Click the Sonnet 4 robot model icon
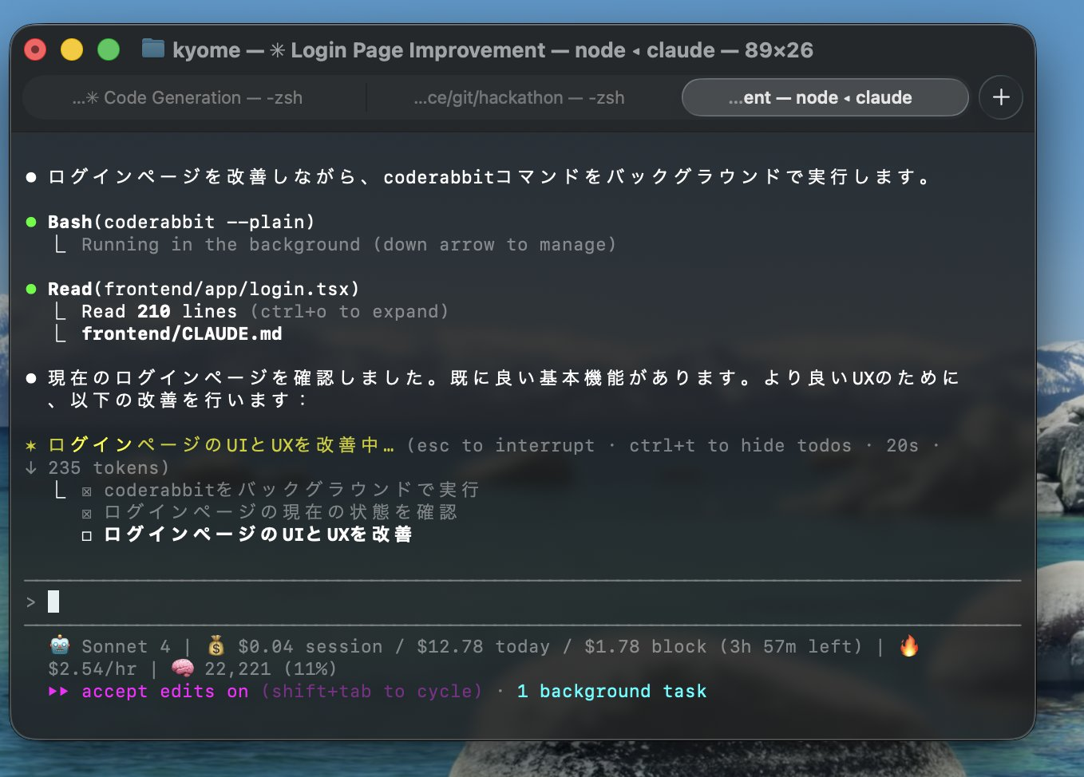The image size is (1084, 777). pyautogui.click(x=61, y=645)
